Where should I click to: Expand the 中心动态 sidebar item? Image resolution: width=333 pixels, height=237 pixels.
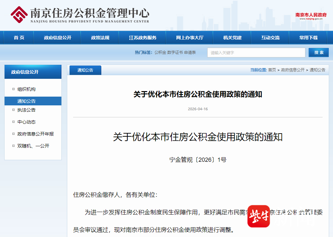point(26,122)
